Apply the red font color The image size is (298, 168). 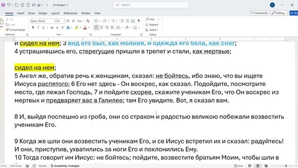85,28
